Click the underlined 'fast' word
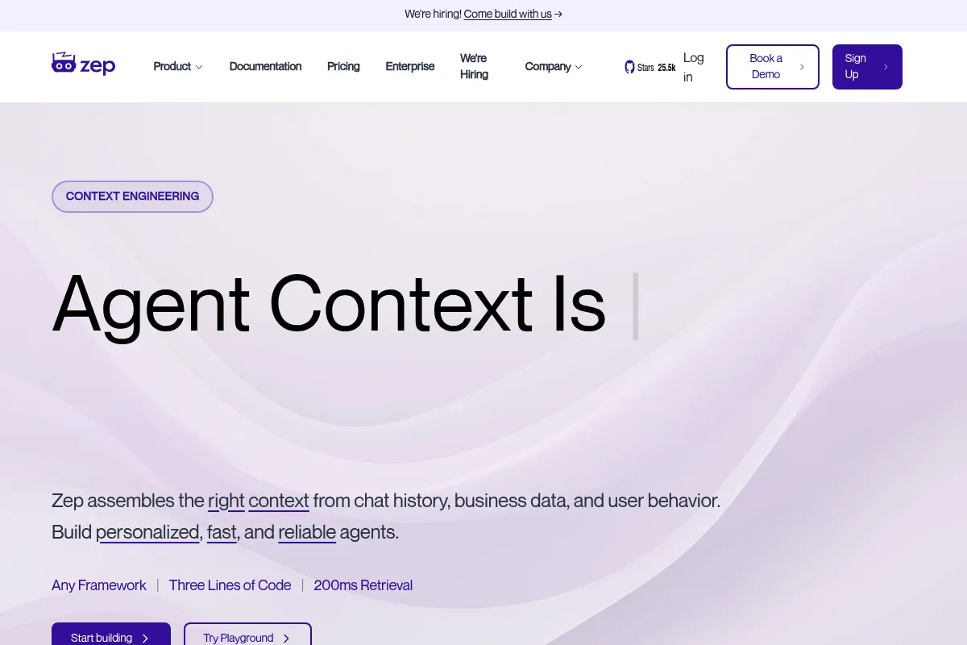This screenshot has height=645, width=967. tap(222, 533)
